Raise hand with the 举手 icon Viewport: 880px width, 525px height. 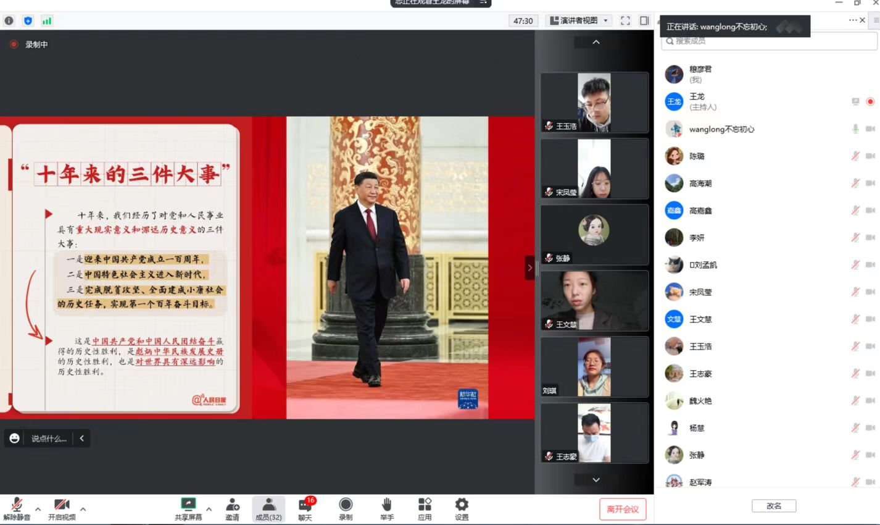pyautogui.click(x=386, y=505)
